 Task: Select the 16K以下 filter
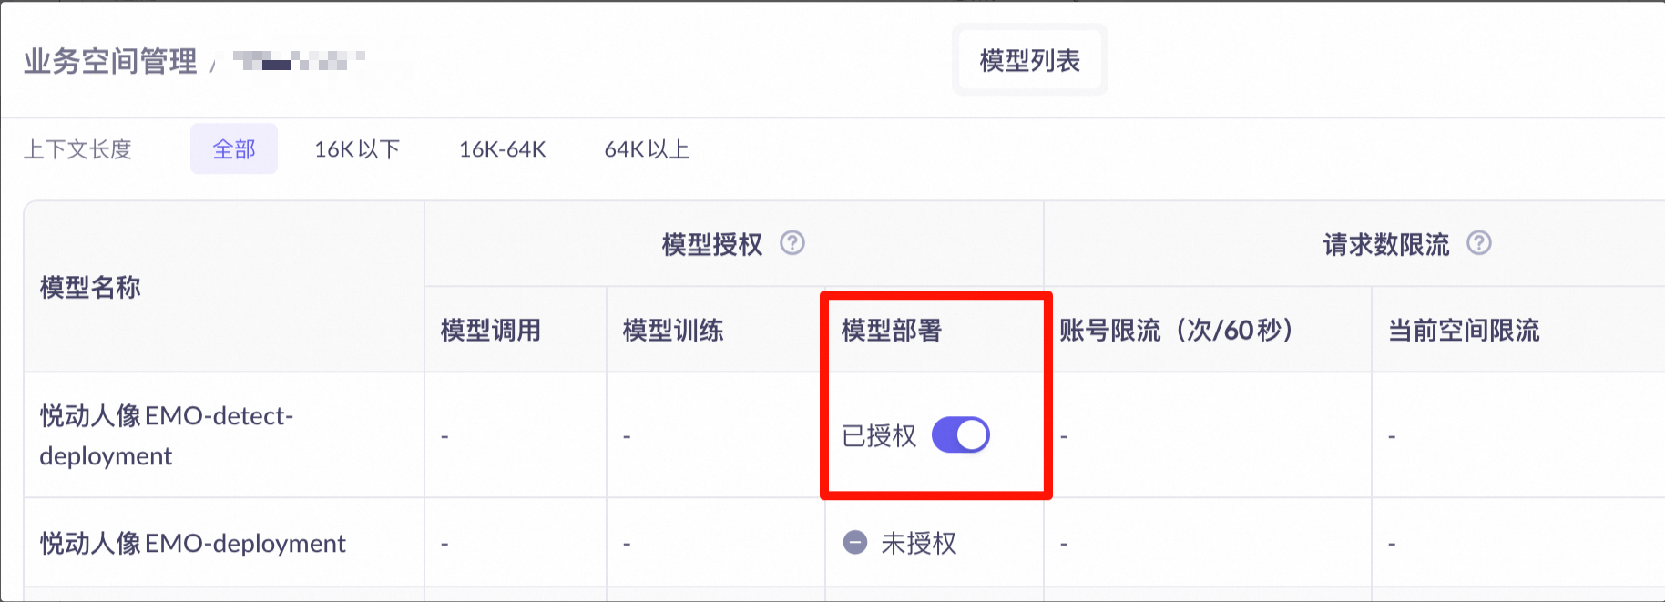357,149
